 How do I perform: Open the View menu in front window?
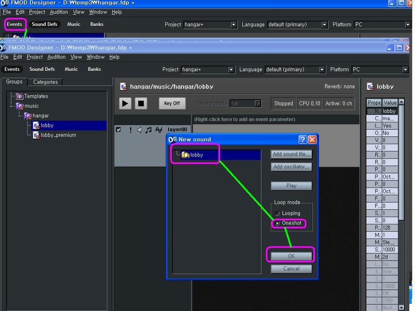[x=76, y=57]
